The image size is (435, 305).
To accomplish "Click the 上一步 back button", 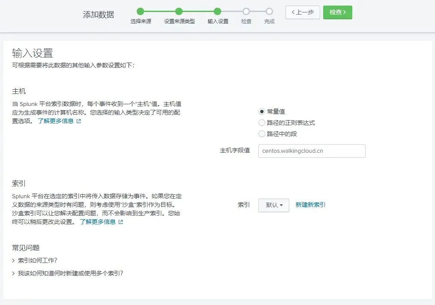I will tap(303, 12).
